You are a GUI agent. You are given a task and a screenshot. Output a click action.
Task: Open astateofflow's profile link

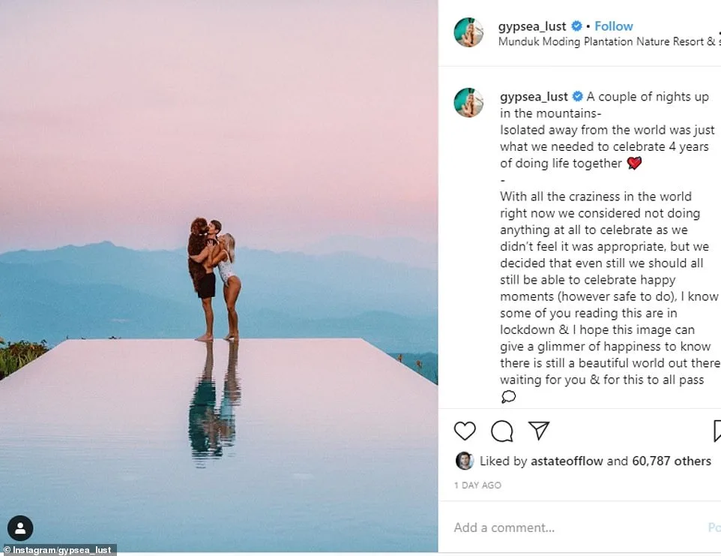pyautogui.click(x=567, y=461)
